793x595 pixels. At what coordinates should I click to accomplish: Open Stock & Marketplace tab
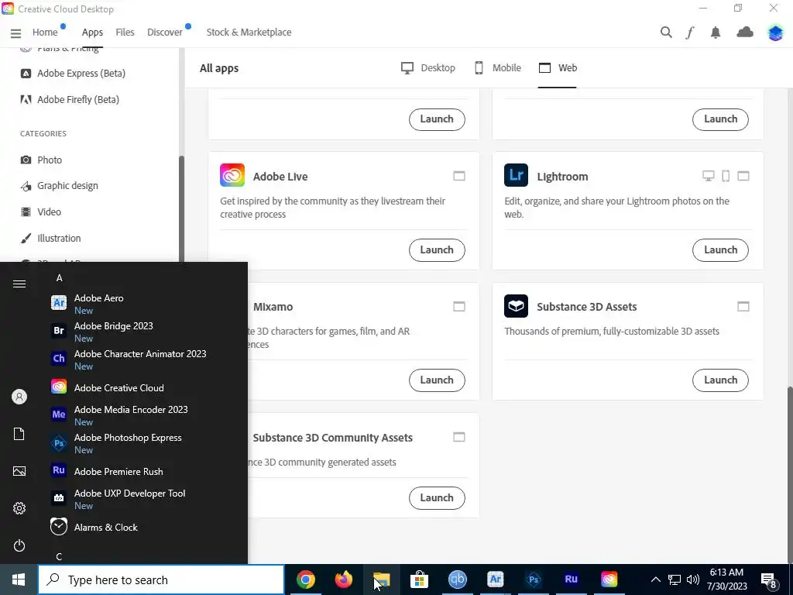[x=249, y=33]
